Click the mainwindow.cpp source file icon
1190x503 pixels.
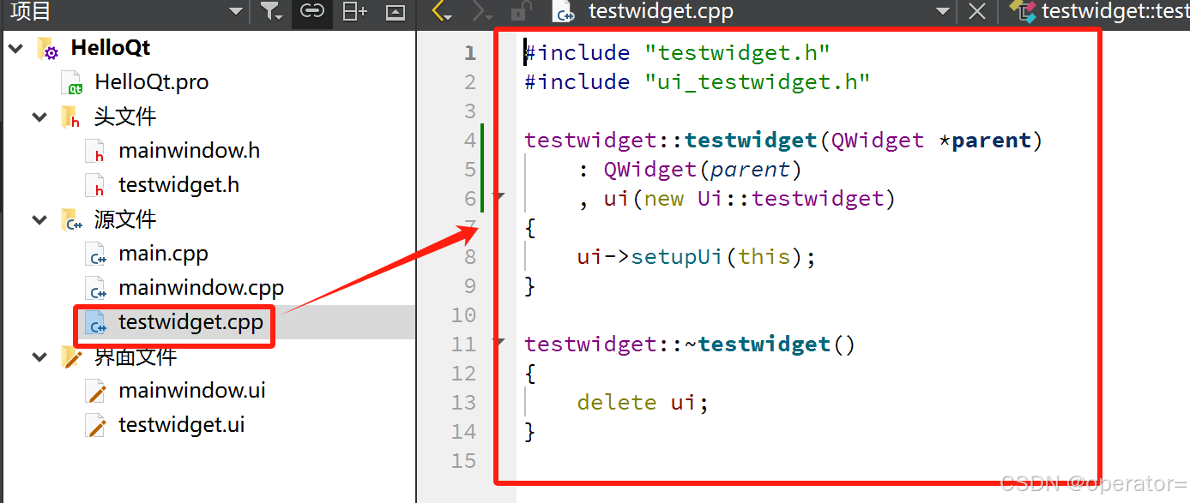(96, 289)
